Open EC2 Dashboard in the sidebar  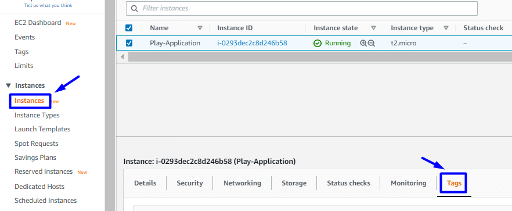click(x=38, y=23)
